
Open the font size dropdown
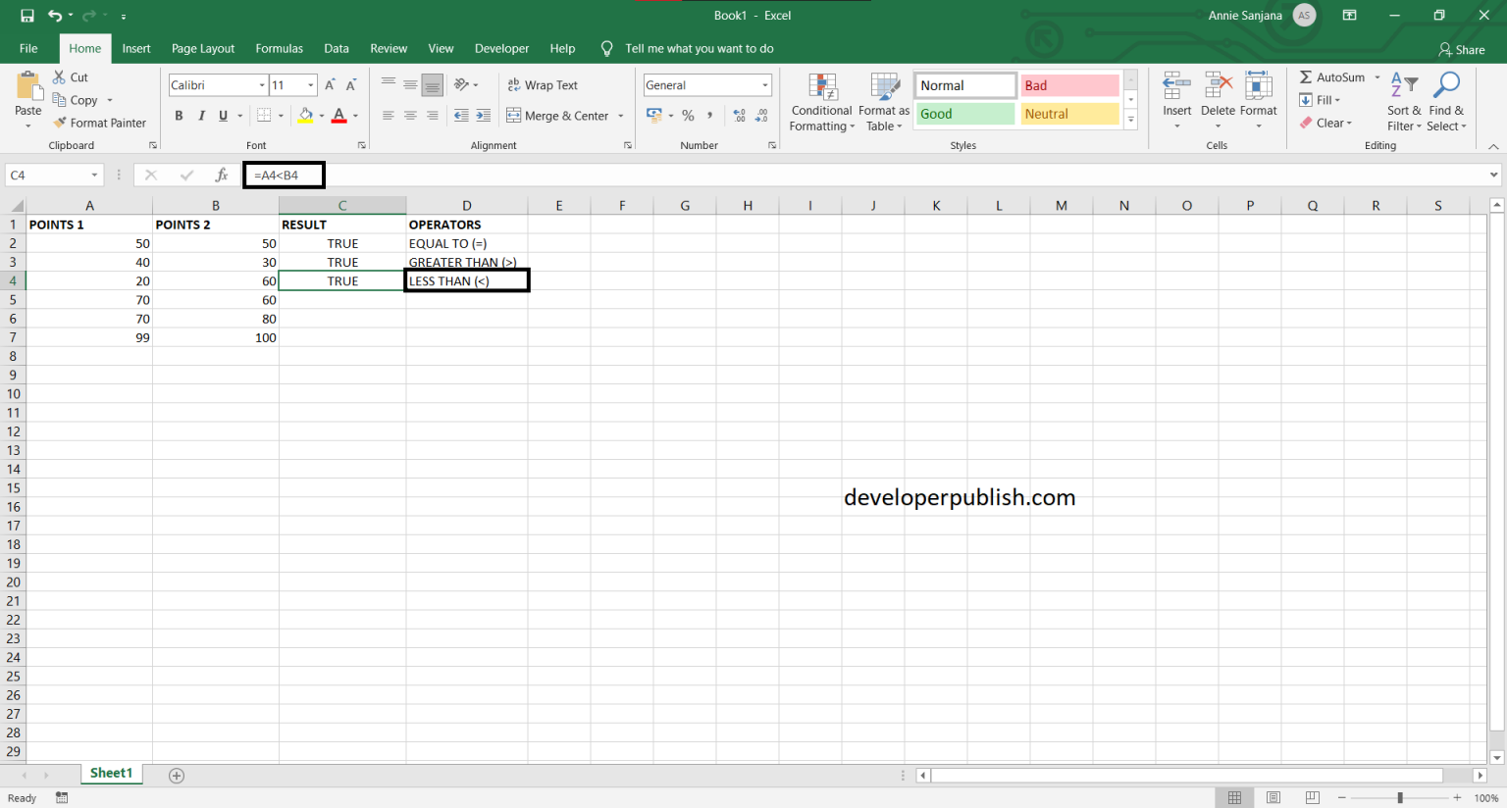pos(311,85)
